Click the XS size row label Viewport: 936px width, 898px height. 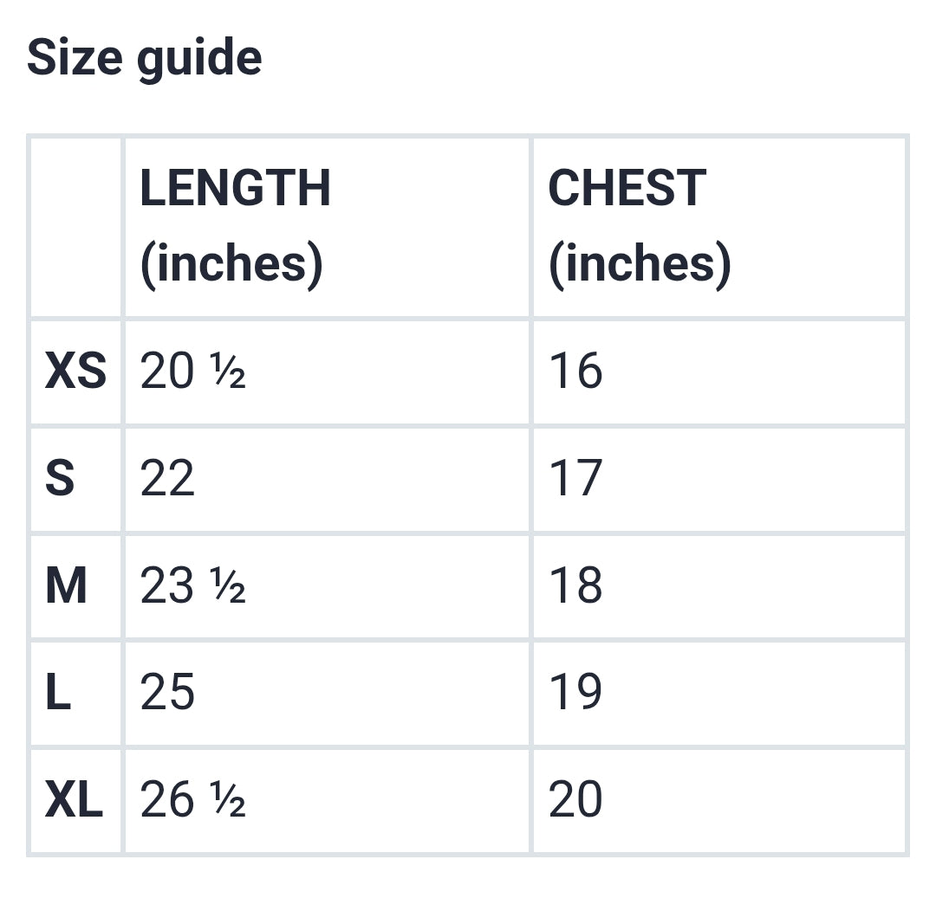coord(75,371)
